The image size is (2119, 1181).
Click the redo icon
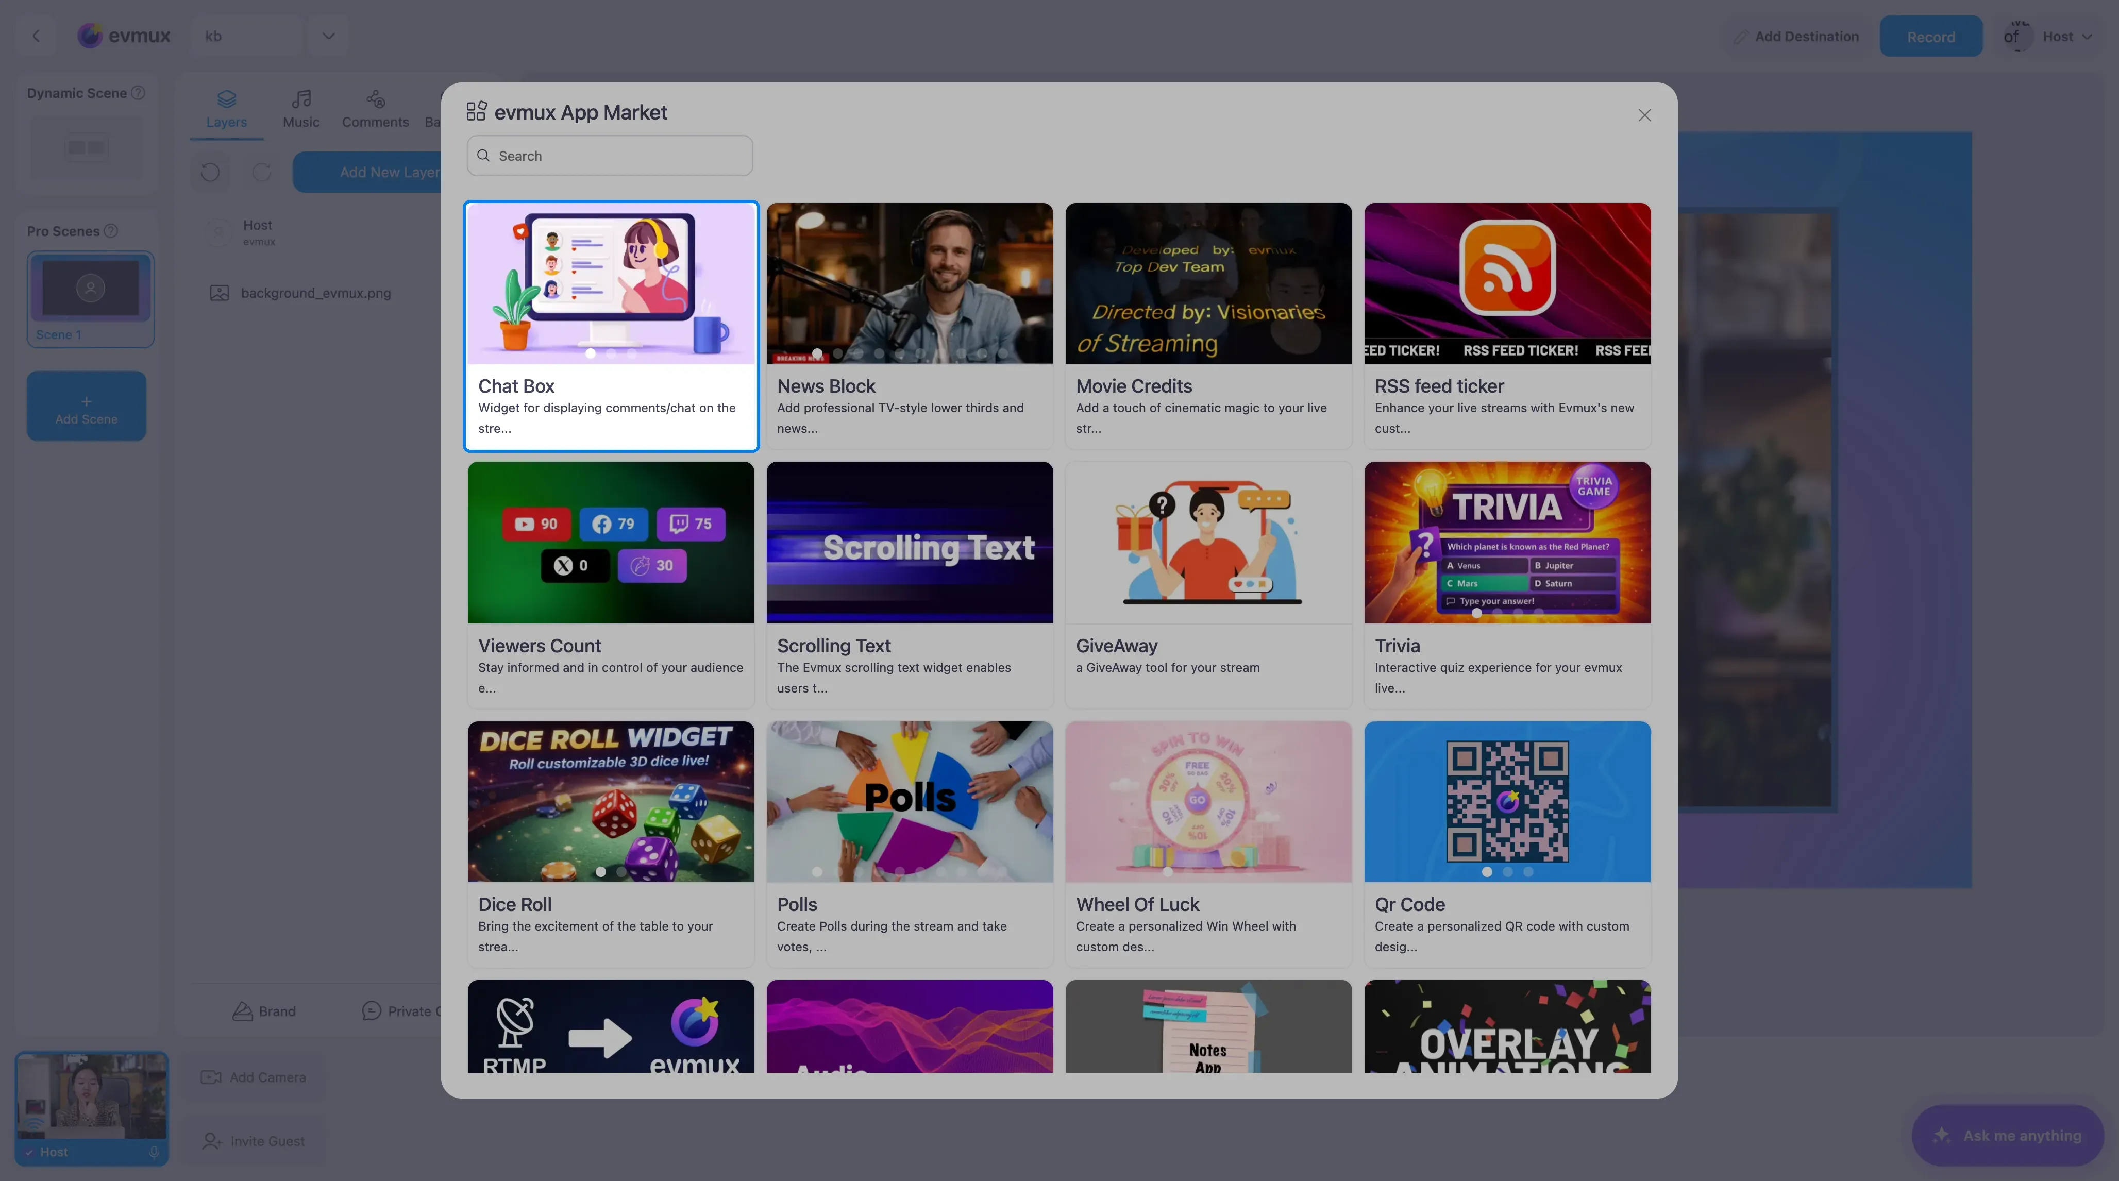(x=262, y=172)
